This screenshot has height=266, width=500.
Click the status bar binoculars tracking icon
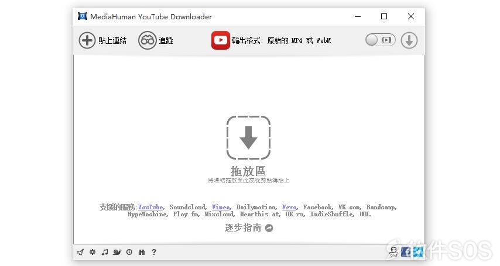[x=142, y=253]
